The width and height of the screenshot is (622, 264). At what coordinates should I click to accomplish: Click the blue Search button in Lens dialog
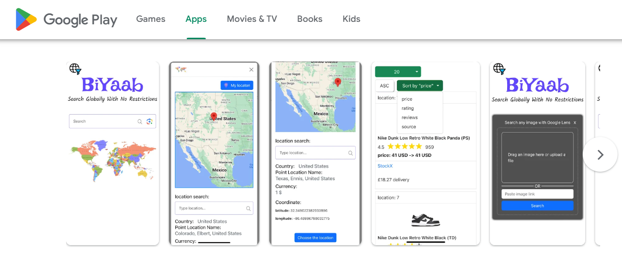coord(538,205)
